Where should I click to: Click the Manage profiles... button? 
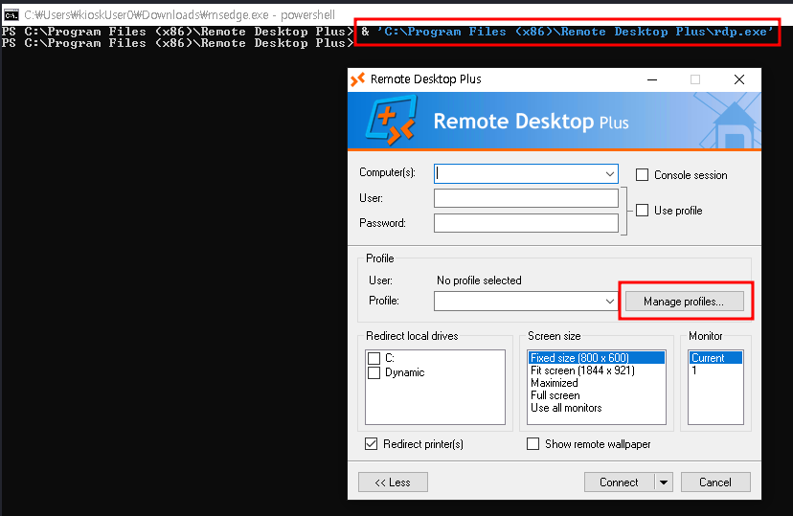684,302
